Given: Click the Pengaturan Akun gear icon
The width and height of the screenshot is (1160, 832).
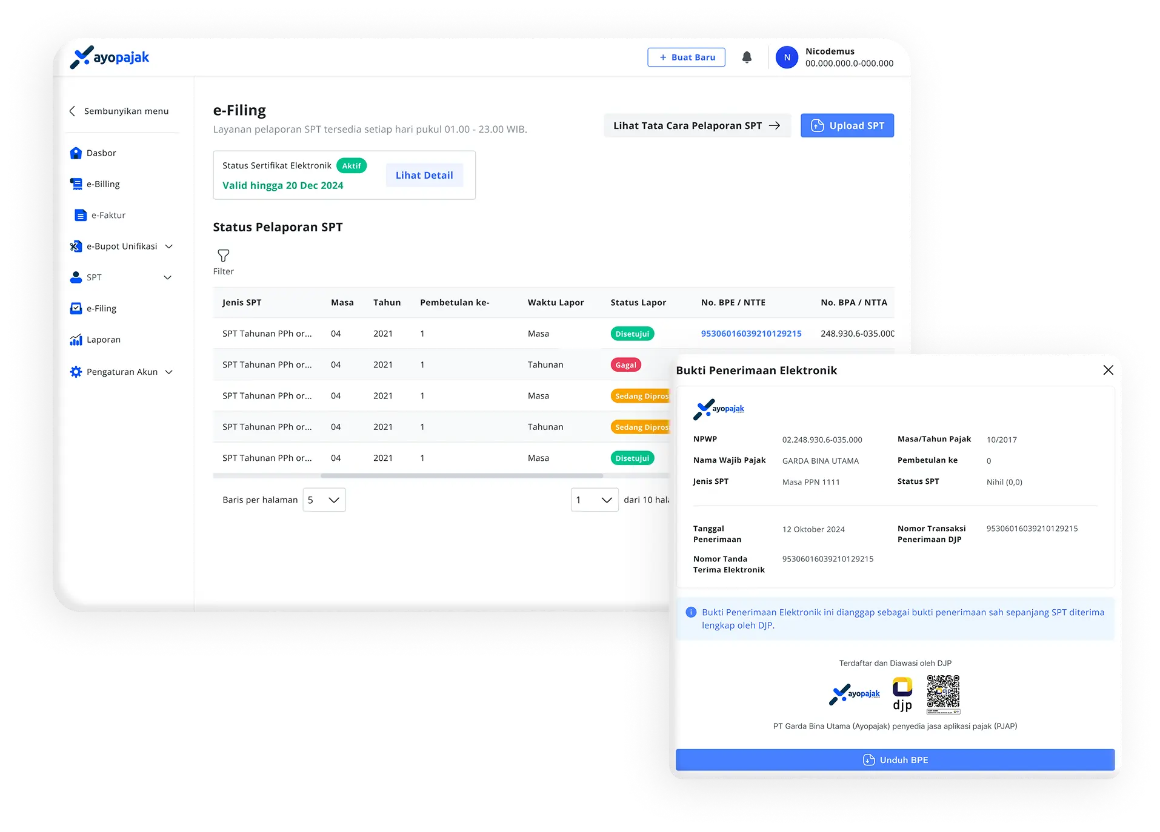Looking at the screenshot, I should pyautogui.click(x=76, y=372).
